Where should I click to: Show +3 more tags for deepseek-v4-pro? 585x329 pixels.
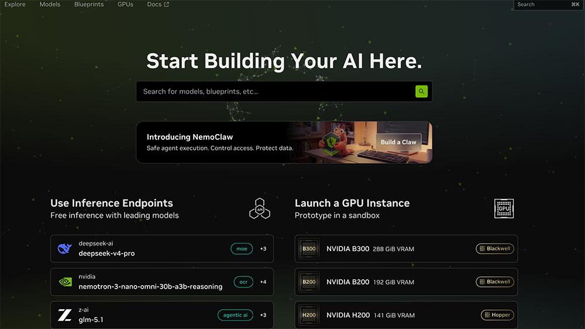pyautogui.click(x=263, y=249)
